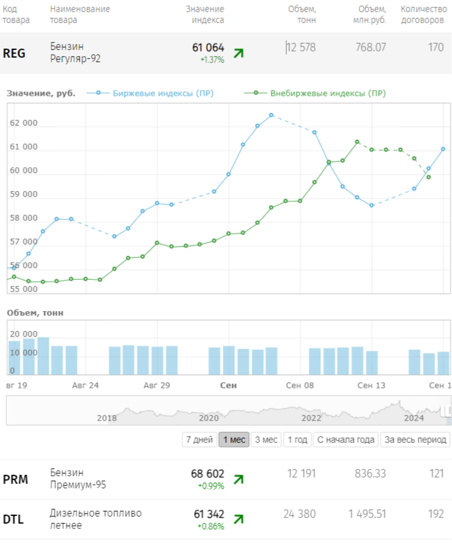This screenshot has height=543, width=452.
Task: Click the Авг 24 axis label
Action: tap(85, 386)
